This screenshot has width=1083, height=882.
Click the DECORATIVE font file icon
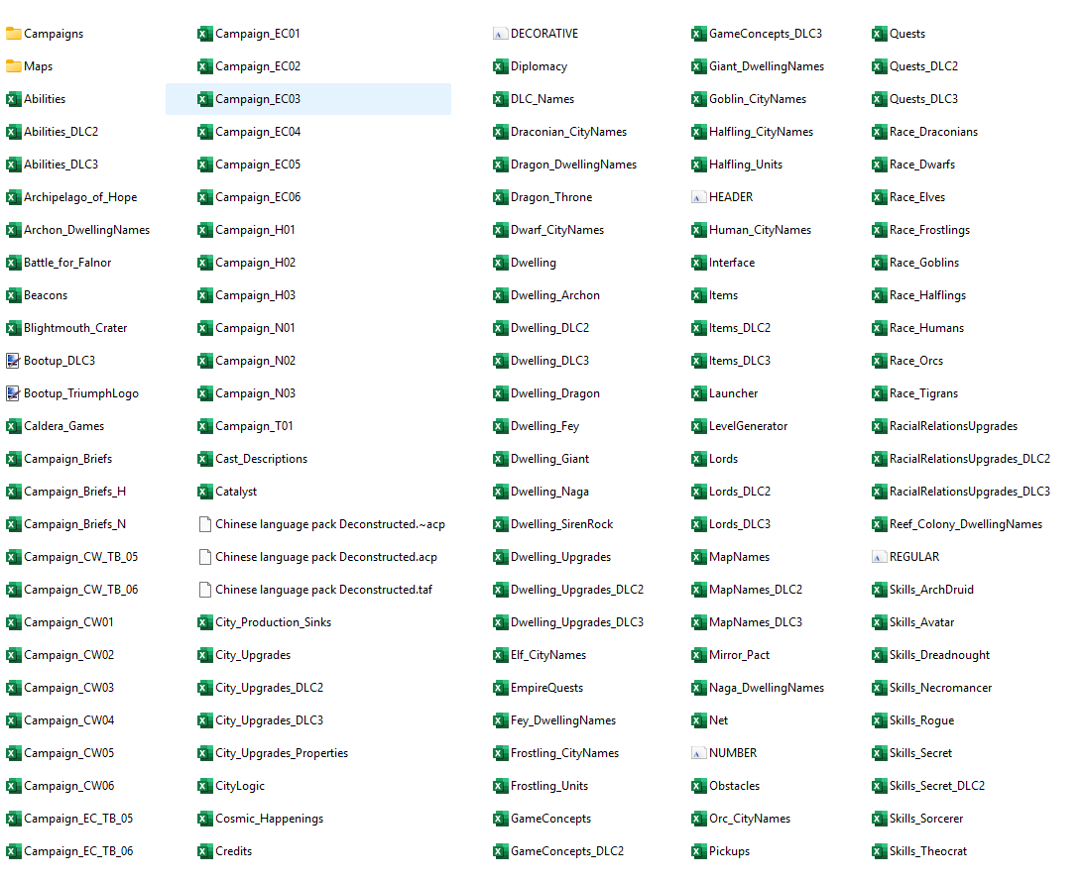(x=500, y=33)
